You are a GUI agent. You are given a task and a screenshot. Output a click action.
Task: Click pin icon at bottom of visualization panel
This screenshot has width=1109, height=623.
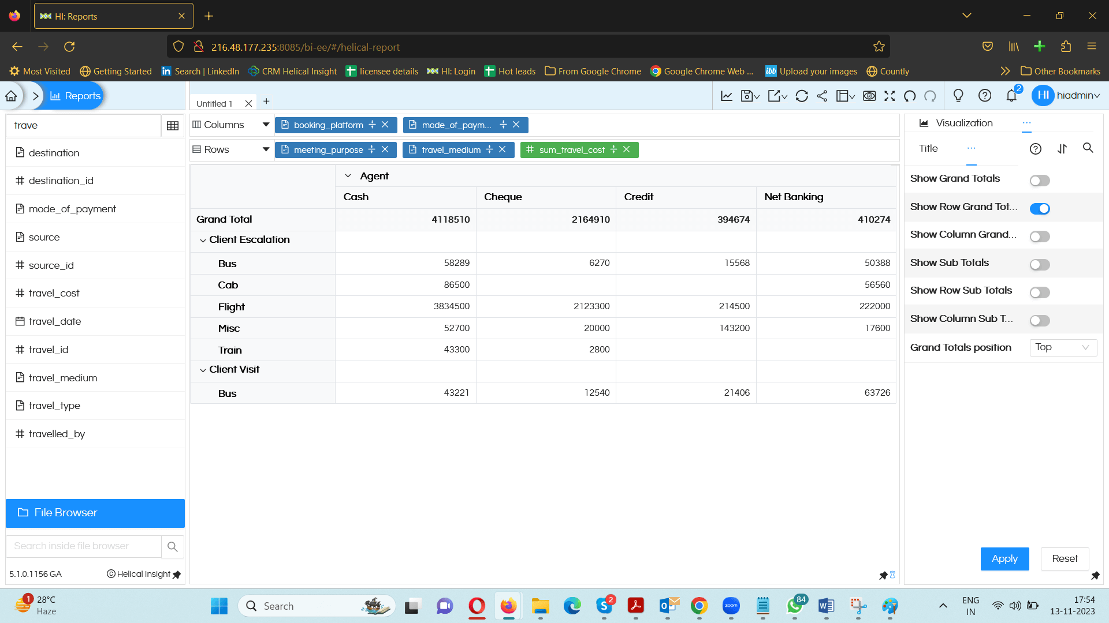click(1095, 576)
